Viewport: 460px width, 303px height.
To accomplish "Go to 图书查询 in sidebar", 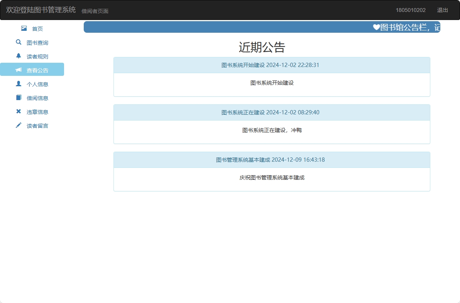I will coord(37,43).
